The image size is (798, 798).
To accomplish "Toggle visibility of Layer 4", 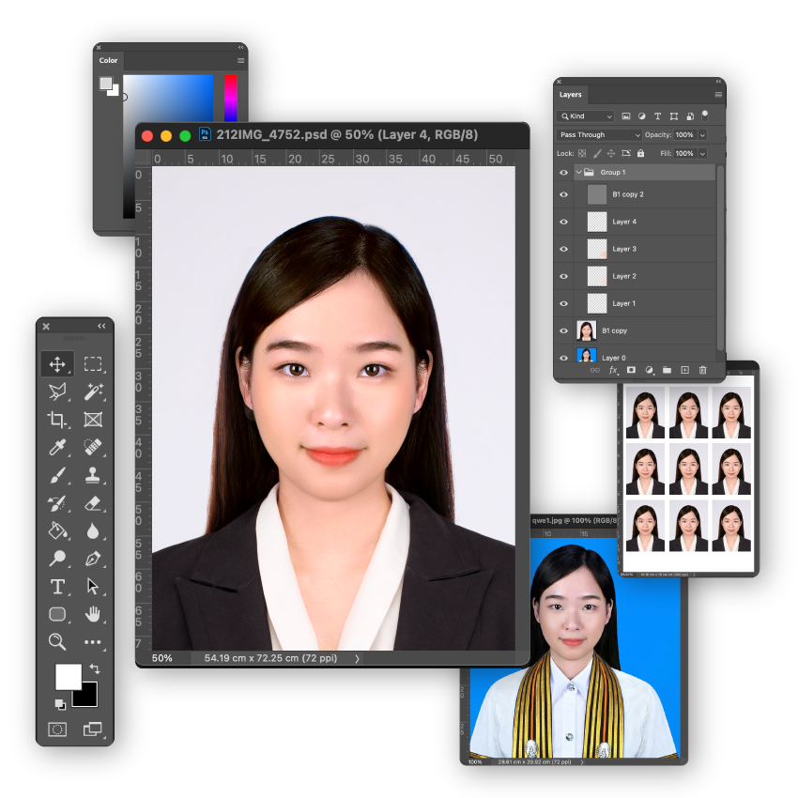I will coord(563,222).
